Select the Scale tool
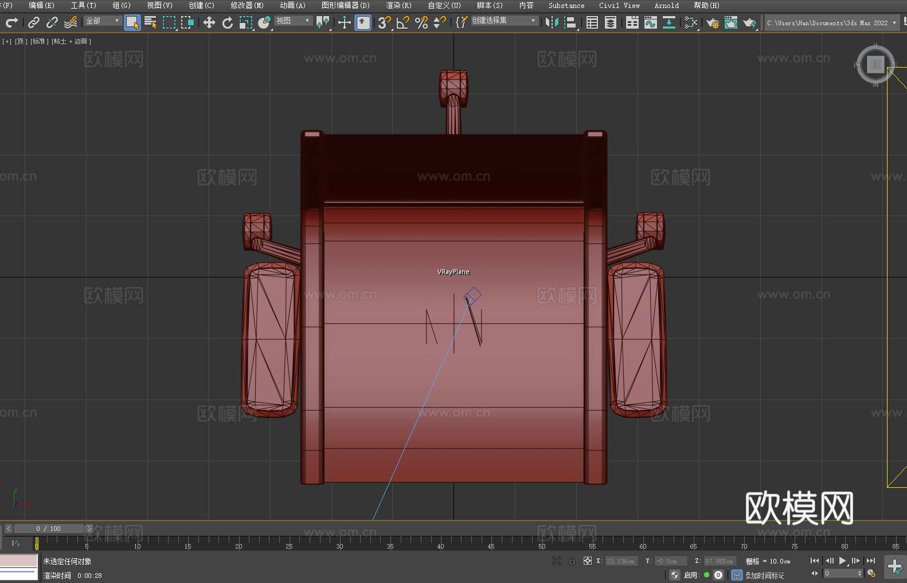Image resolution: width=907 pixels, height=583 pixels. click(x=246, y=22)
